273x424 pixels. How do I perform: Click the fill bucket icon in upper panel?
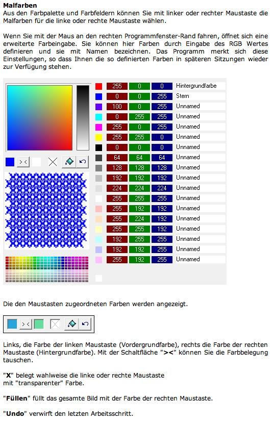(x=69, y=162)
